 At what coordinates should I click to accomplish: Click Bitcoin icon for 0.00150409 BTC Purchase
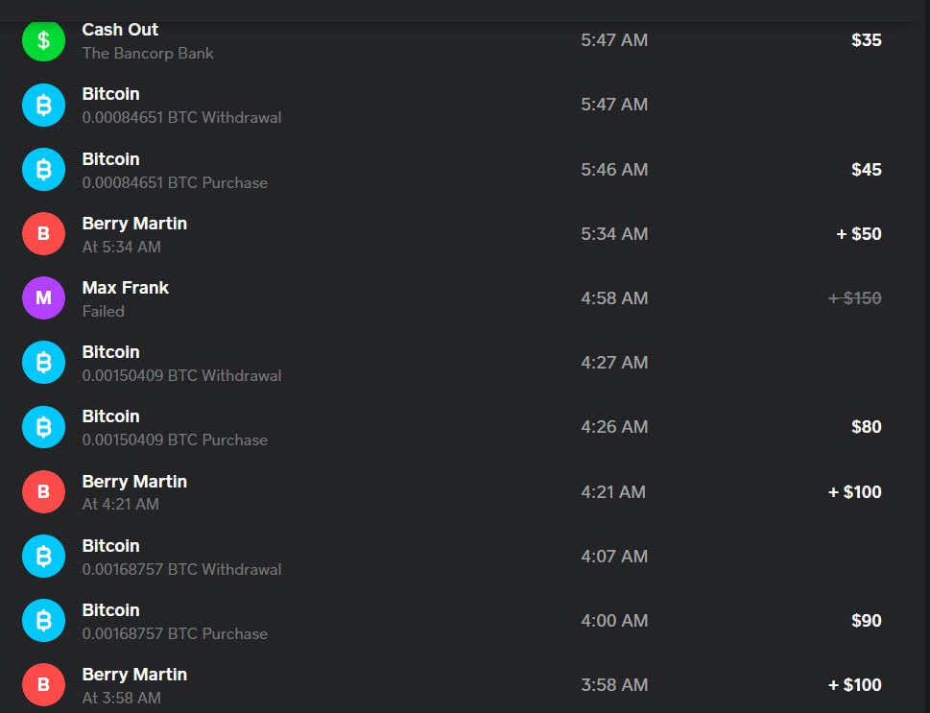click(43, 427)
